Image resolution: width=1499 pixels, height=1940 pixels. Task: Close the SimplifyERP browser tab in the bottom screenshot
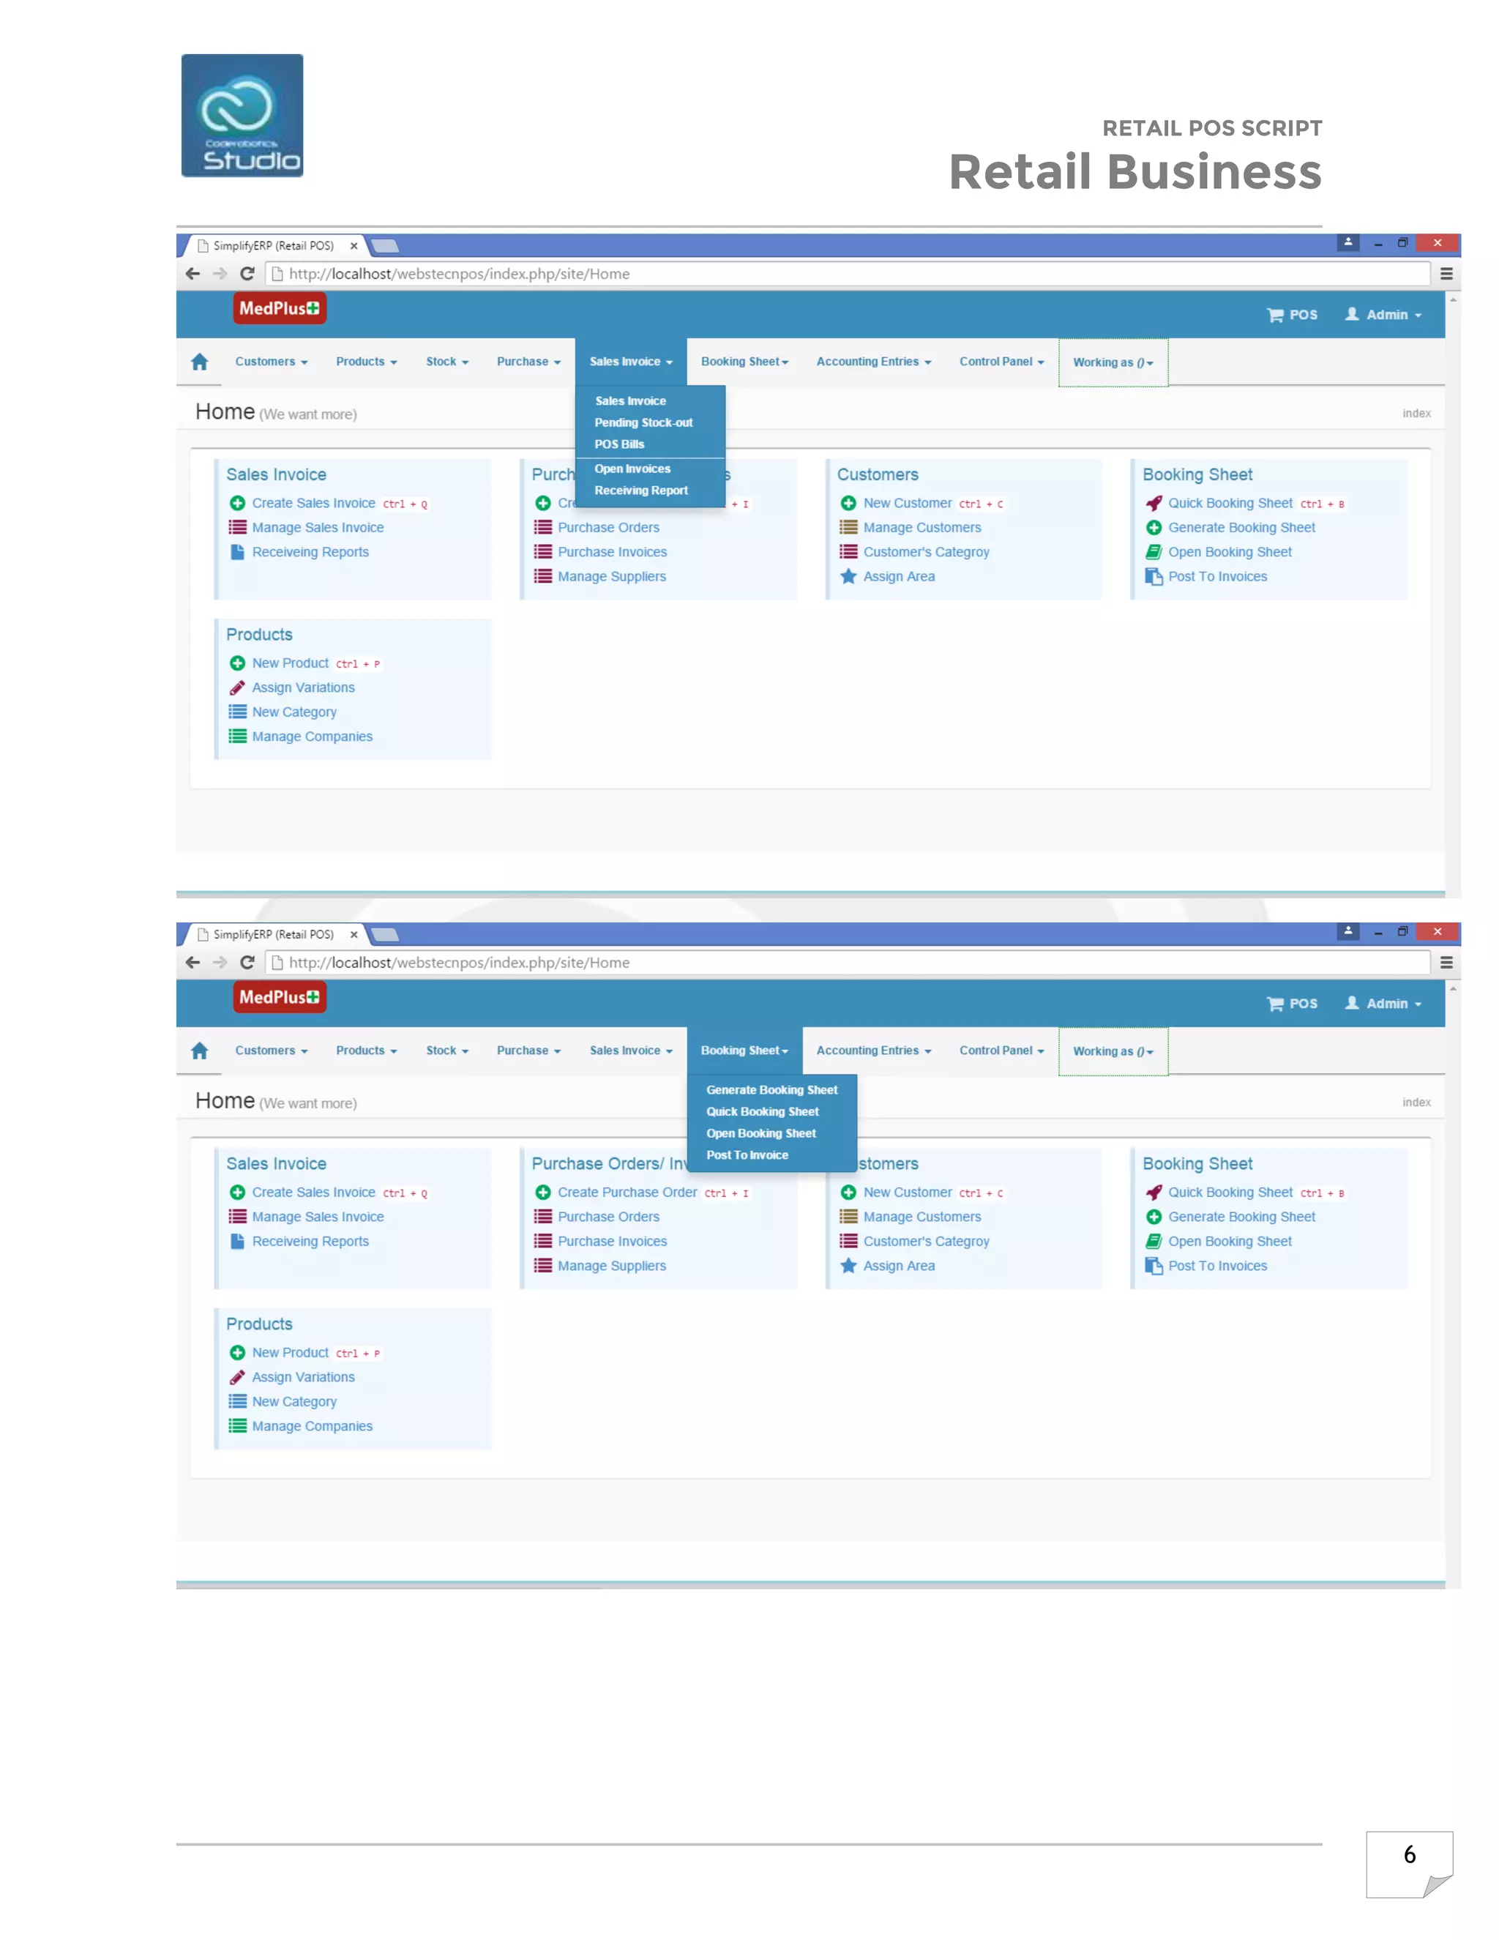pyautogui.click(x=354, y=934)
